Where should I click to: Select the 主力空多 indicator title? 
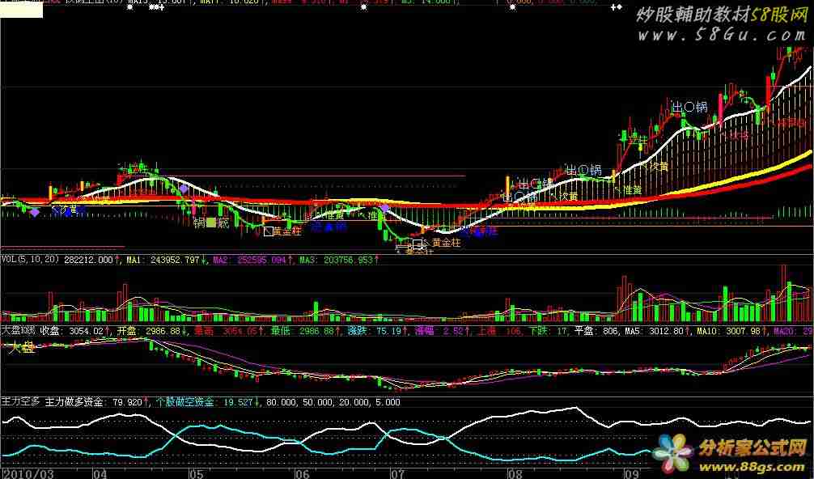(19, 401)
